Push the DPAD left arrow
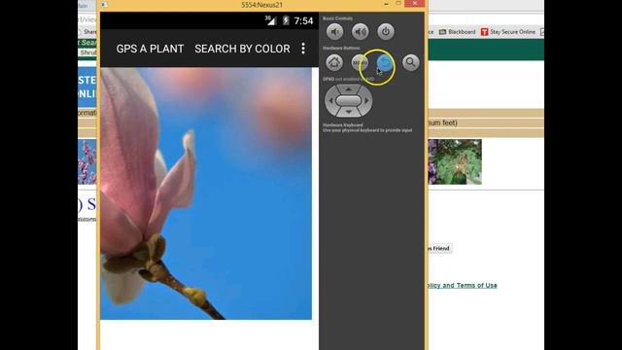The image size is (622, 350). (330, 101)
